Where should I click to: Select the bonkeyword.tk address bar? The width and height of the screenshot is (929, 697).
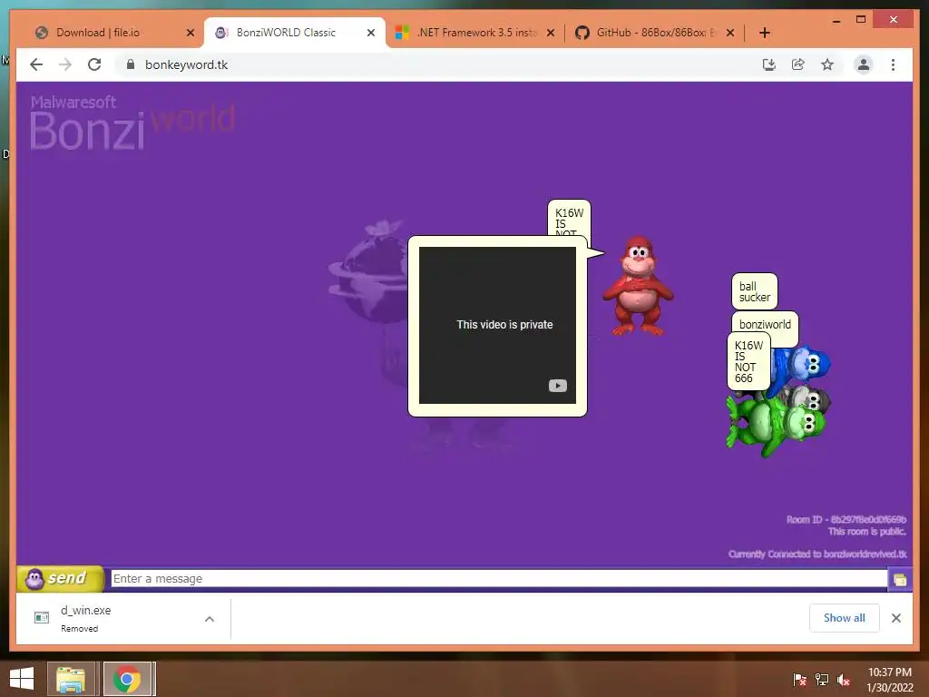[x=438, y=64]
